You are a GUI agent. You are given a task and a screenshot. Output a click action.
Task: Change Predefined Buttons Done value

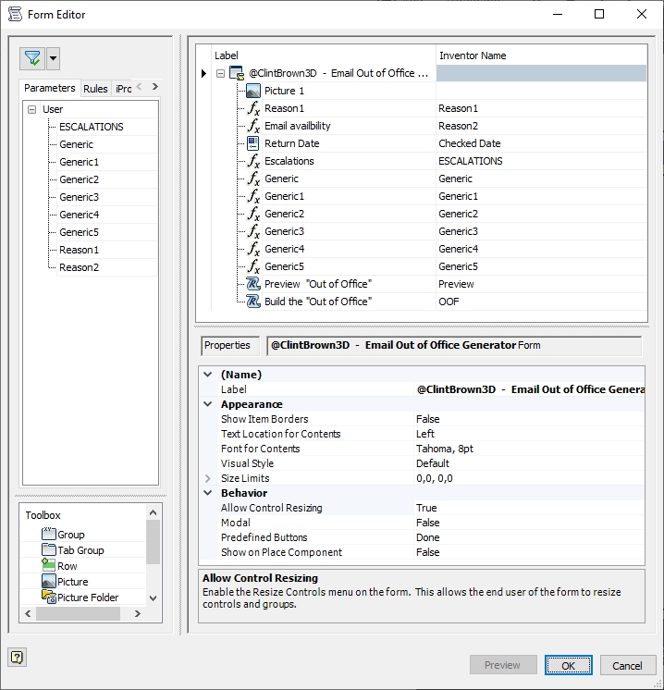529,537
